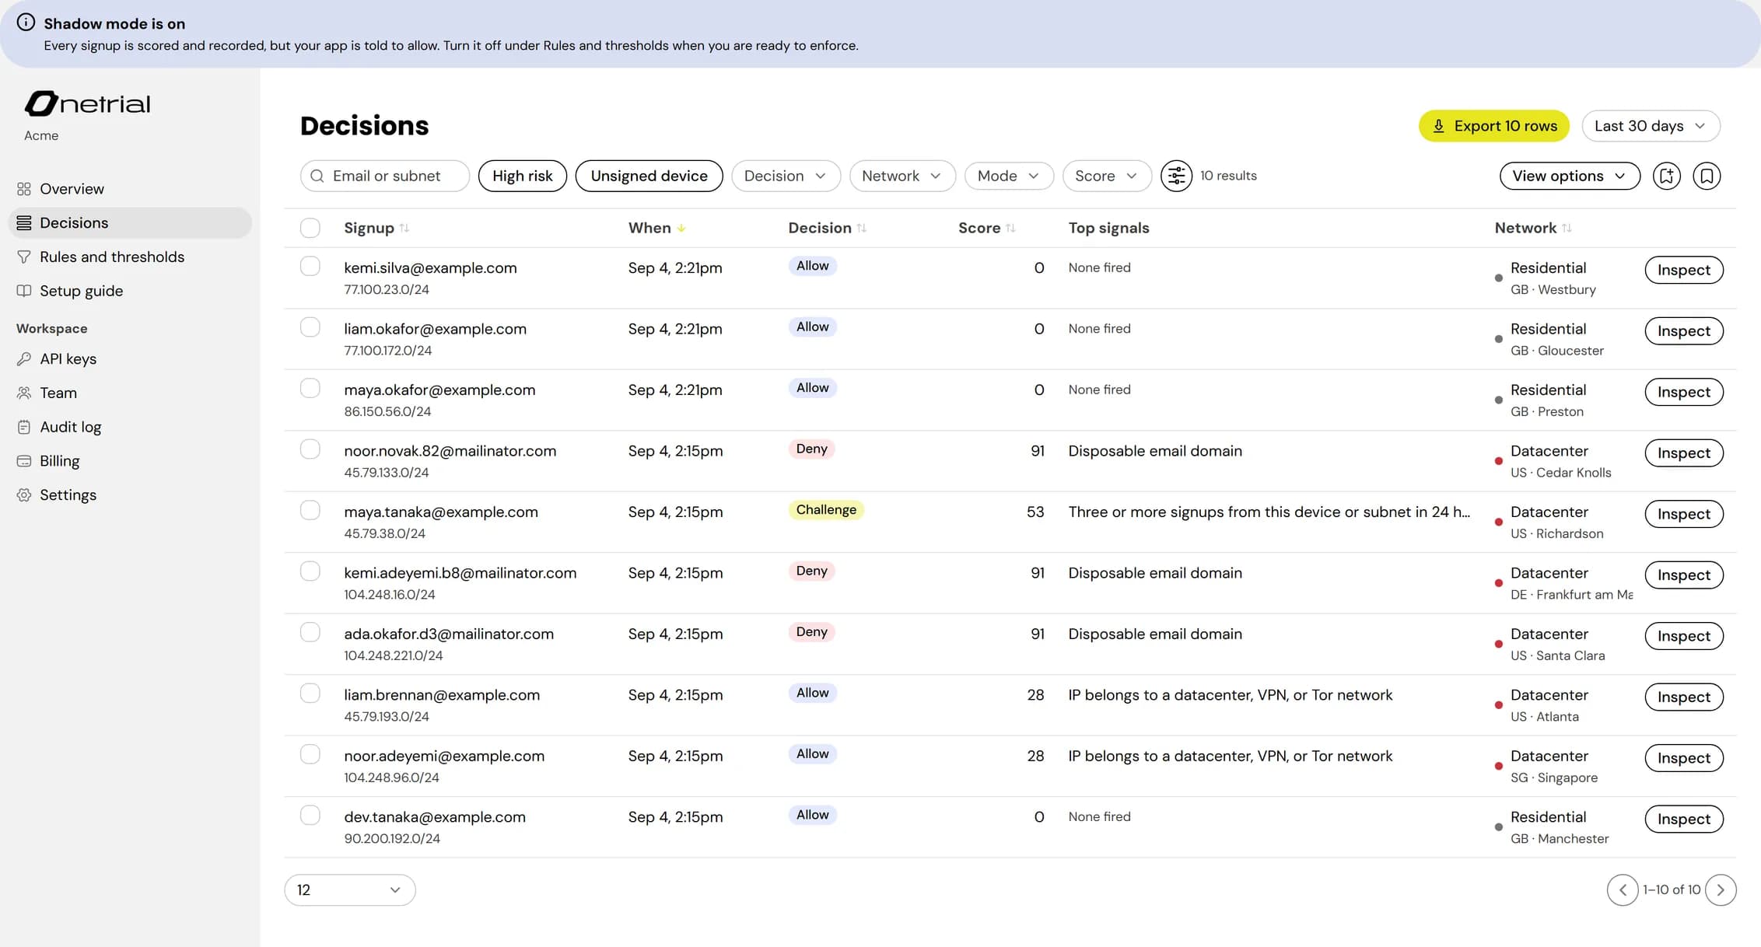Toggle the Unsigned device filter chip
This screenshot has height=947, width=1761.
[x=649, y=176]
